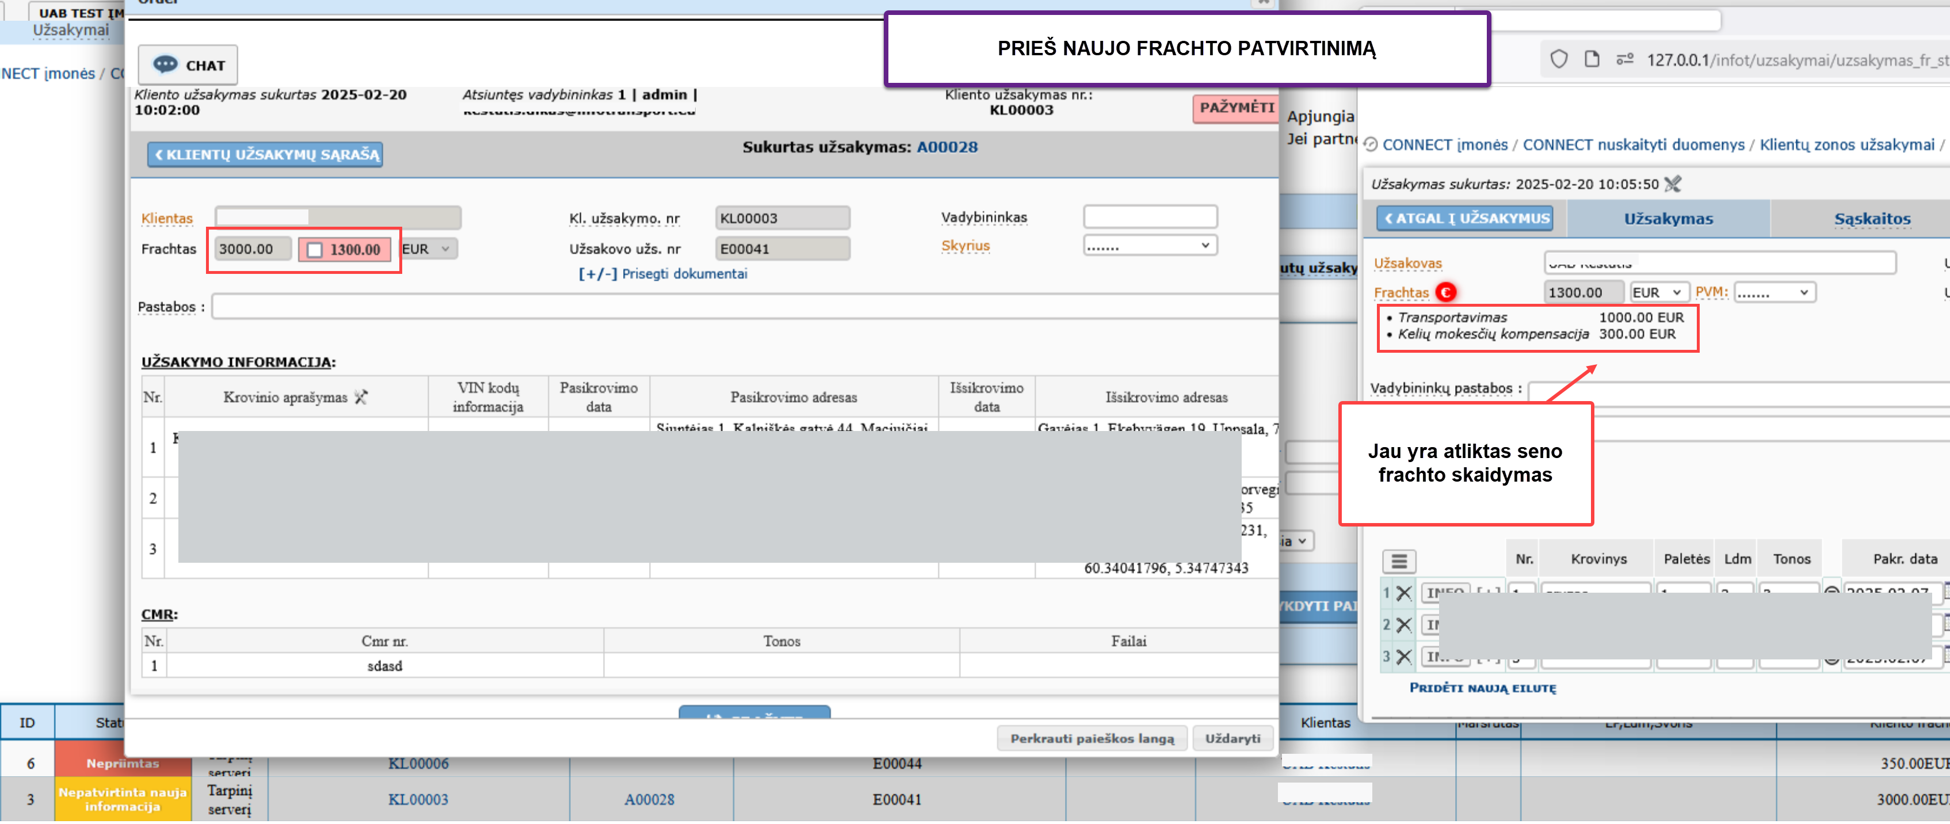Click the Uždaryti button
This screenshot has height=824, width=1950.
[1232, 738]
